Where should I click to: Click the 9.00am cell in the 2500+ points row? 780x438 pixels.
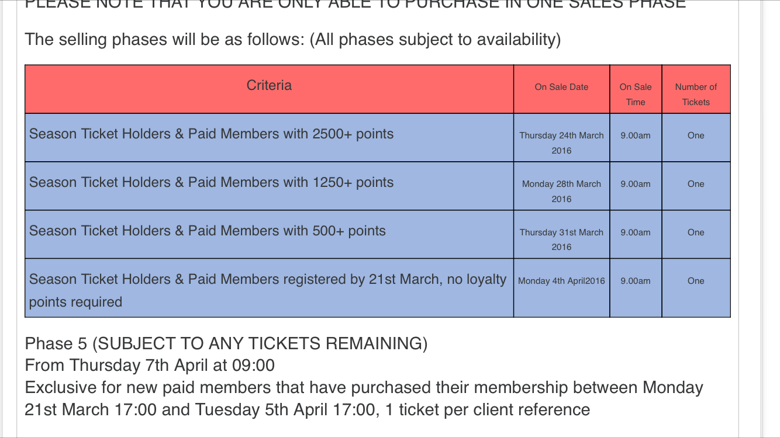(x=636, y=135)
